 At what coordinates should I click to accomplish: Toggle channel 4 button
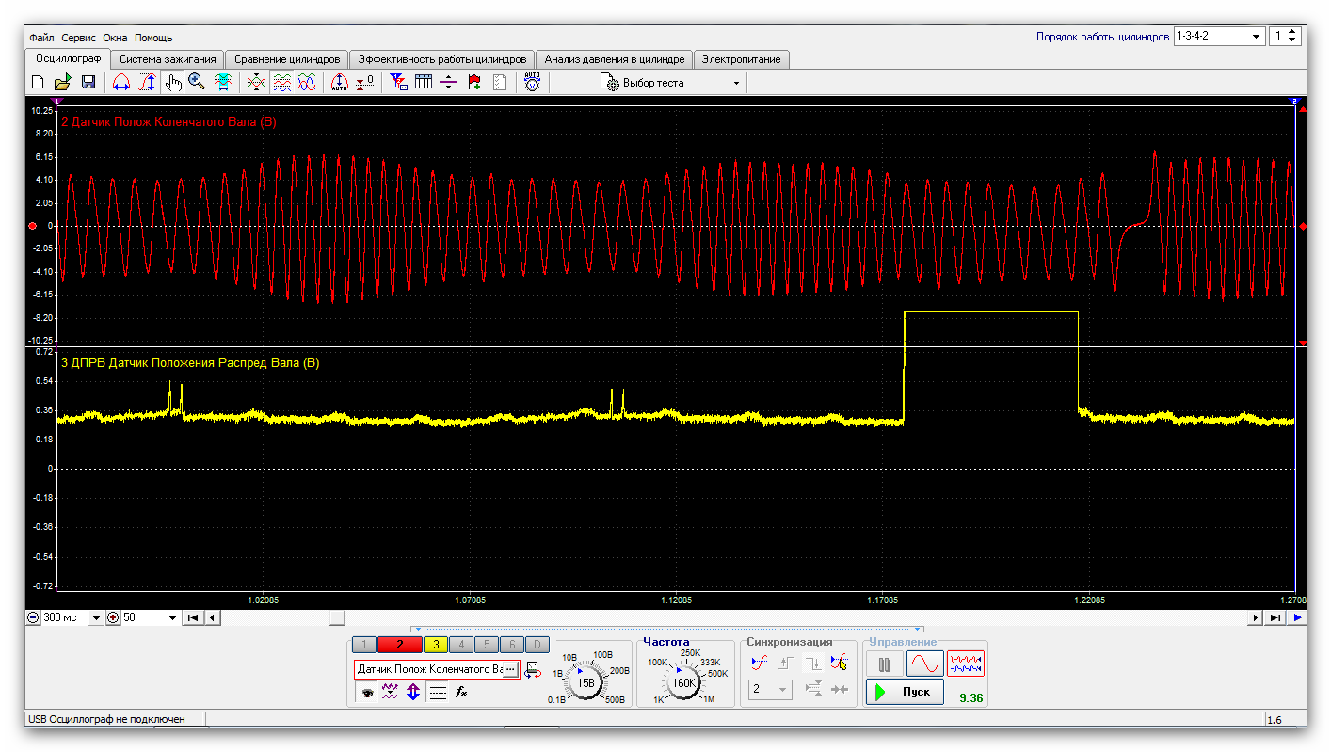461,645
